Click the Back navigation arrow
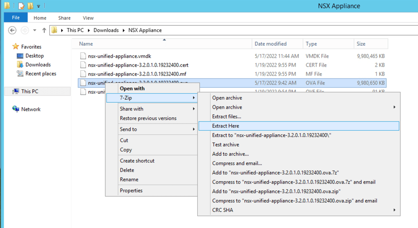418x228 pixels. [x=12, y=30]
